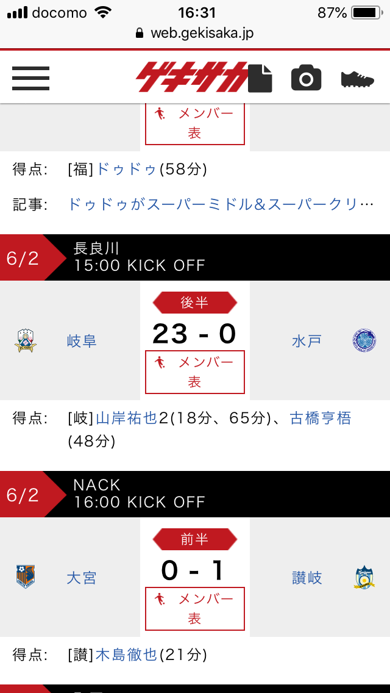Open the camera photo section
The image size is (390, 693).
pos(306,78)
